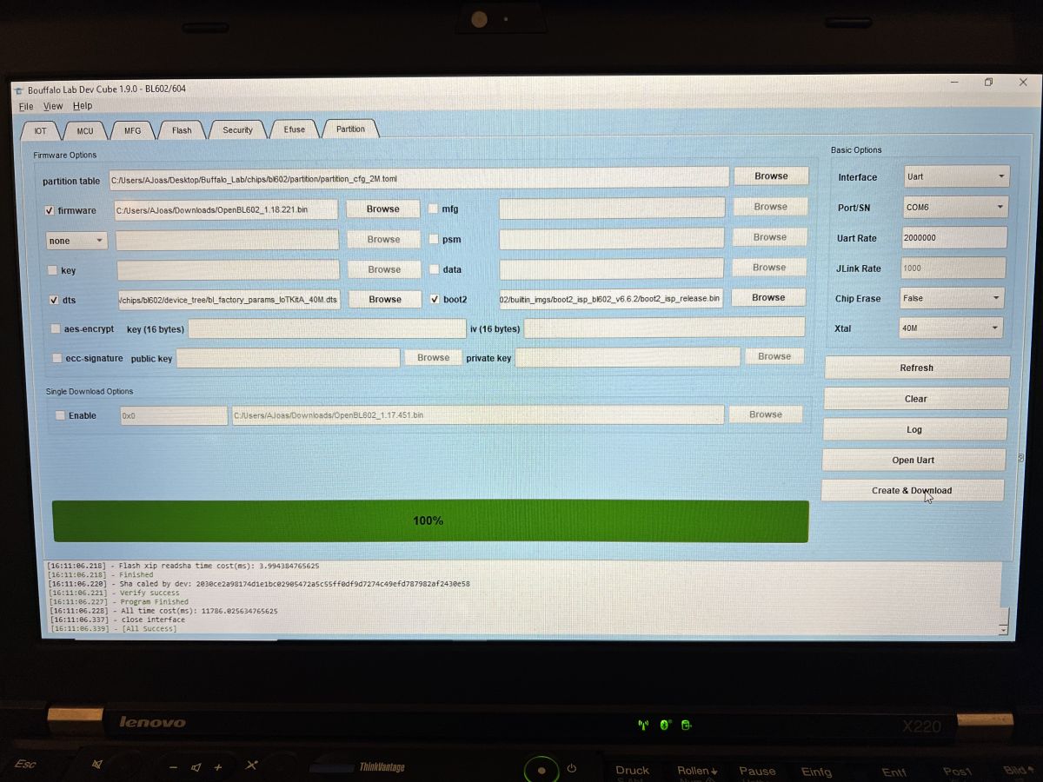
Task: Switch to the Efuse tab
Action: click(295, 129)
